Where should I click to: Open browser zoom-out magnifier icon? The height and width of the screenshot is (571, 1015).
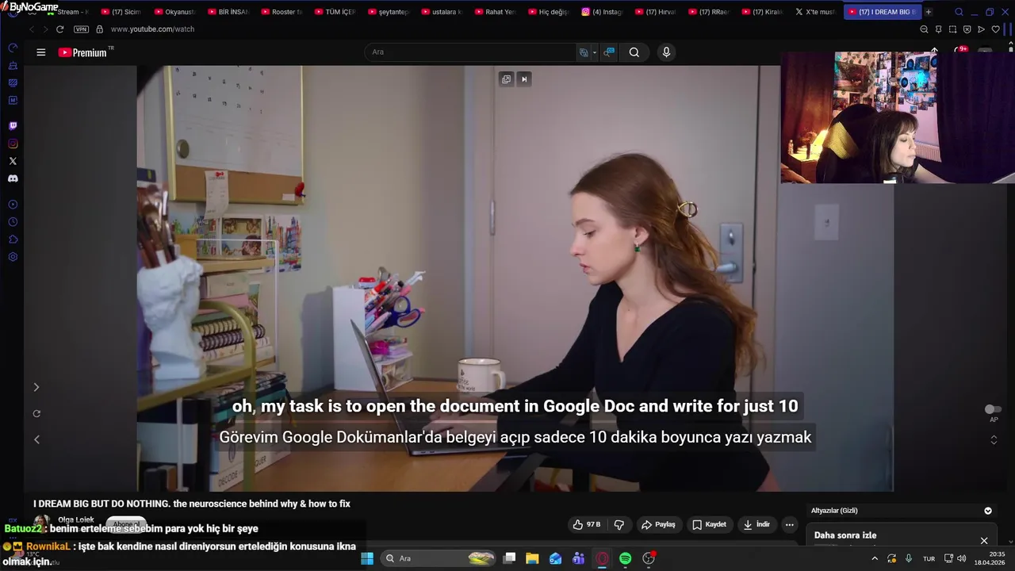pyautogui.click(x=924, y=29)
